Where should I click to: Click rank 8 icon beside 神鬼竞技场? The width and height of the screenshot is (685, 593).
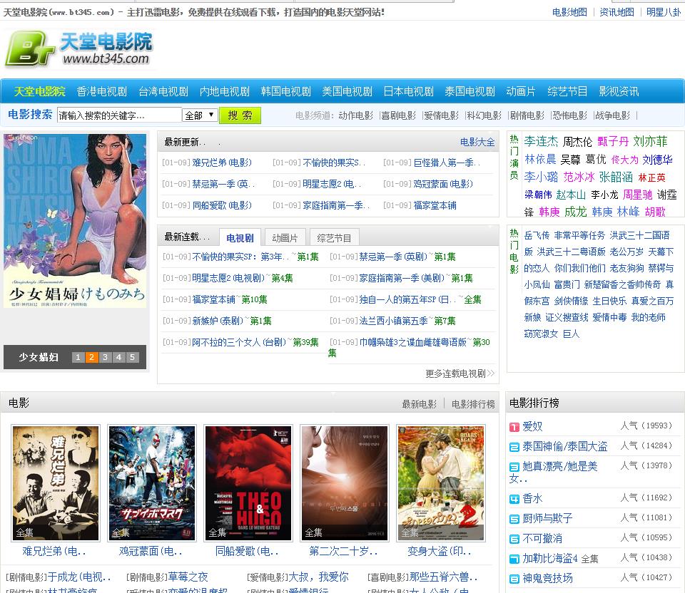[x=514, y=579]
